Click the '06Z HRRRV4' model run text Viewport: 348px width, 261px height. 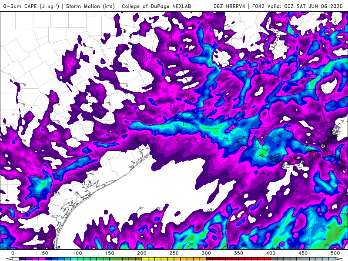(229, 6)
